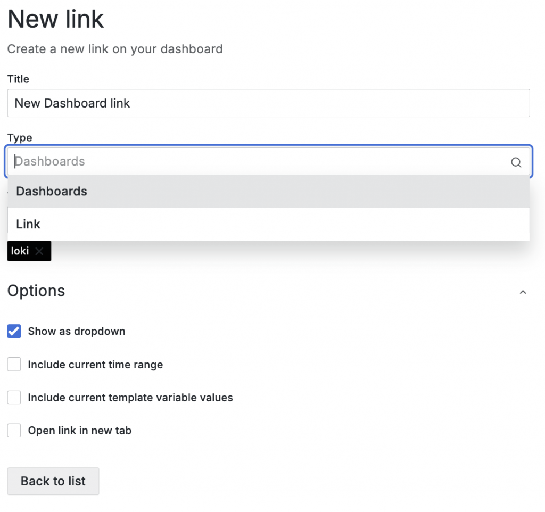Click the Title field label

tap(18, 79)
